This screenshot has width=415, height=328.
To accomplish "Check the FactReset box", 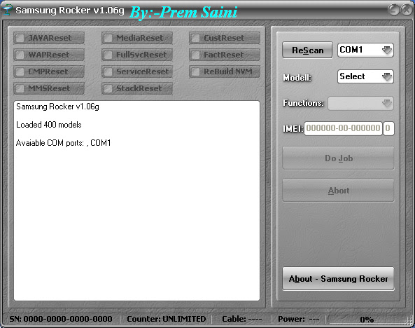I will [195, 55].
